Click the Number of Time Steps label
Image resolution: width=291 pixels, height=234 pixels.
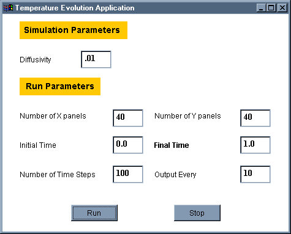point(58,175)
